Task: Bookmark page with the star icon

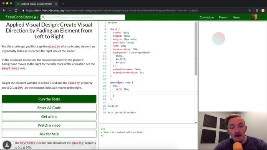Action: pyautogui.click(x=249, y=10)
